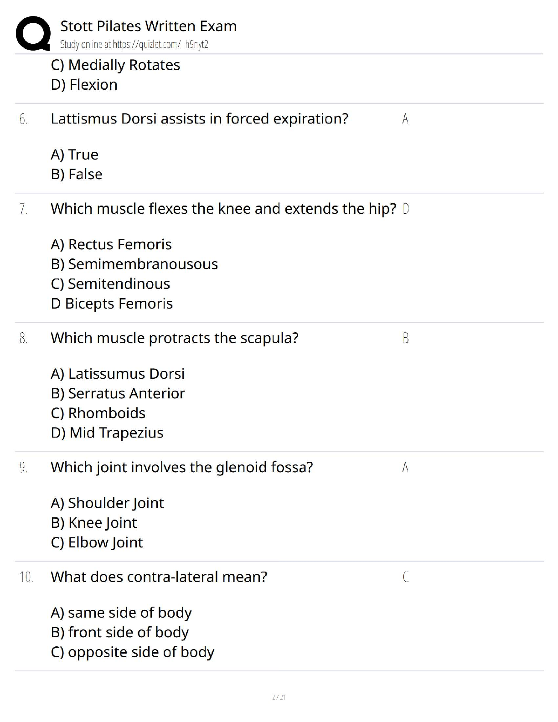Screen dimensions: 558x722
Task: Select option C) Rhomboids
Action: (x=98, y=413)
